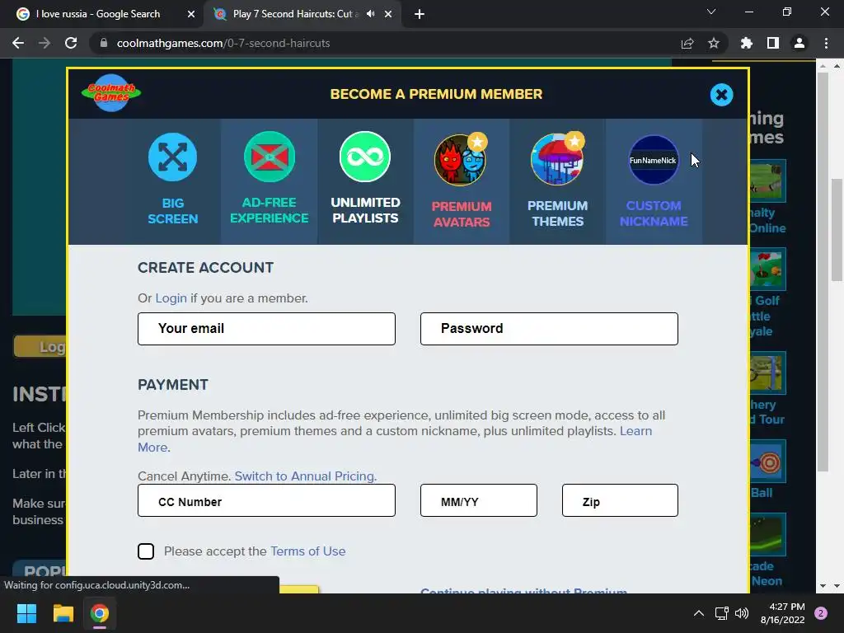Open the volume control icon

(742, 613)
